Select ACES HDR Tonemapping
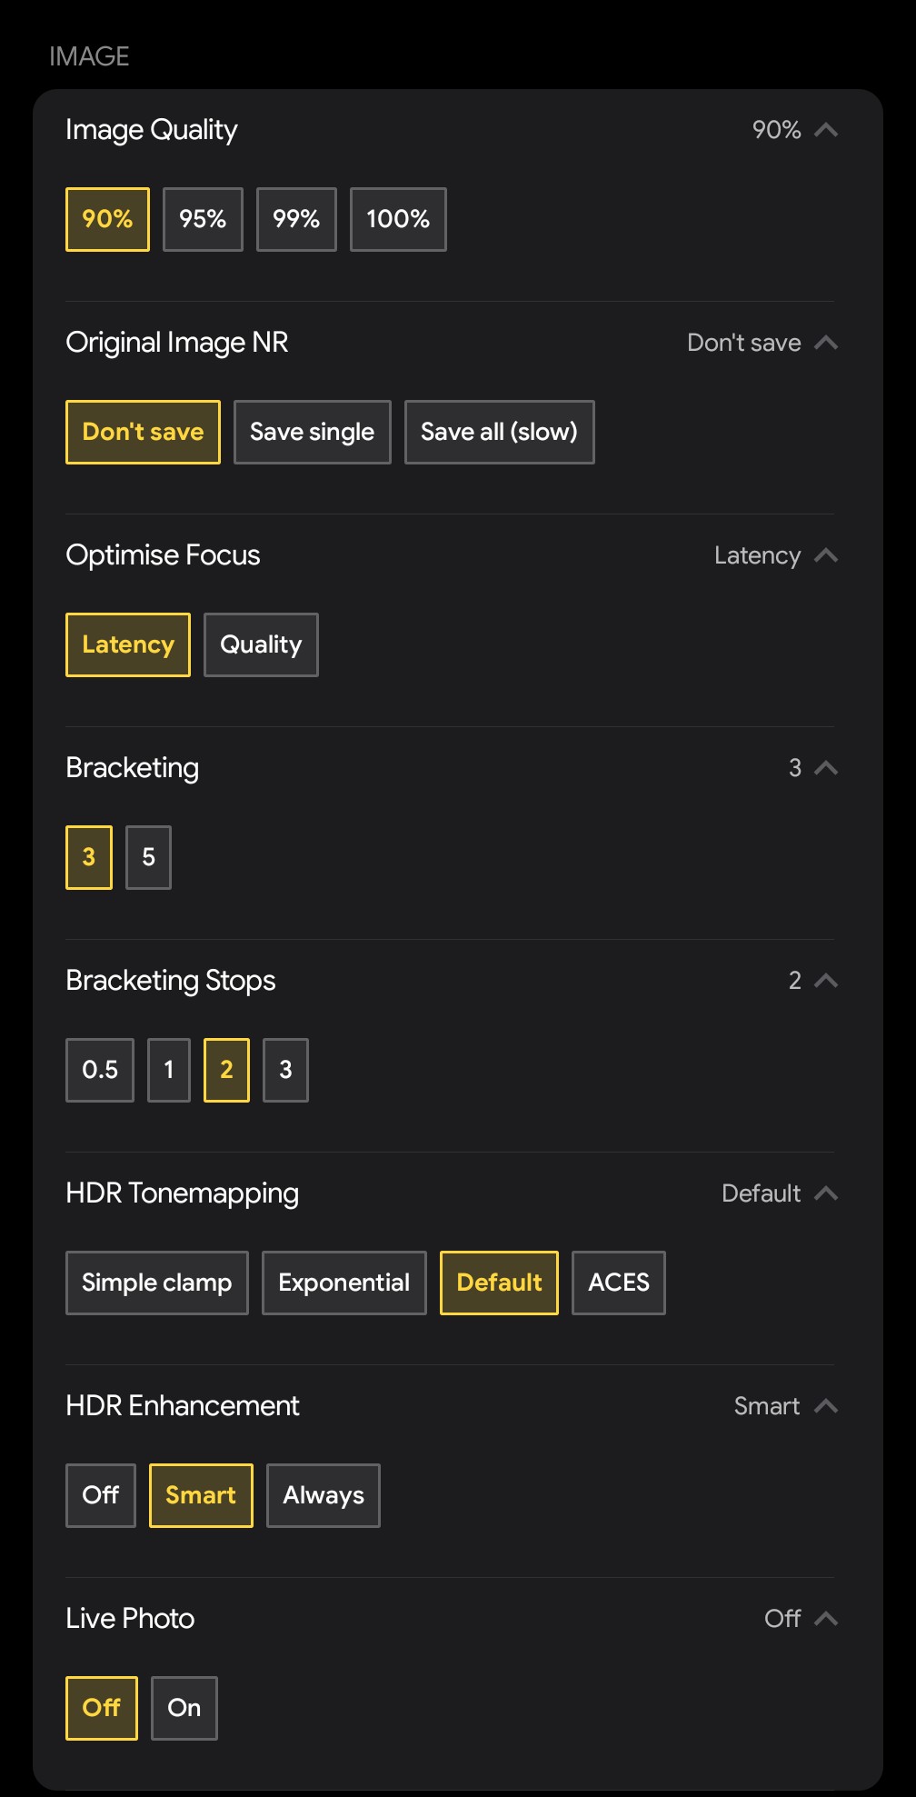Image resolution: width=916 pixels, height=1797 pixels. point(618,1283)
